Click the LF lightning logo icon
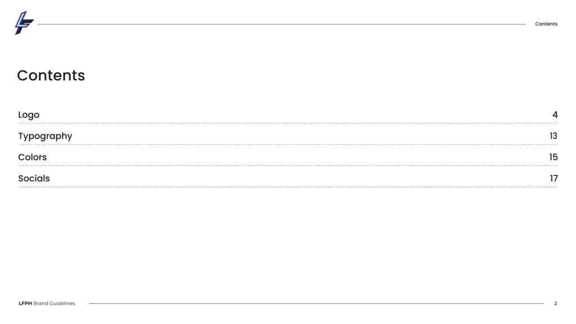This screenshot has width=576, height=324. point(24,22)
